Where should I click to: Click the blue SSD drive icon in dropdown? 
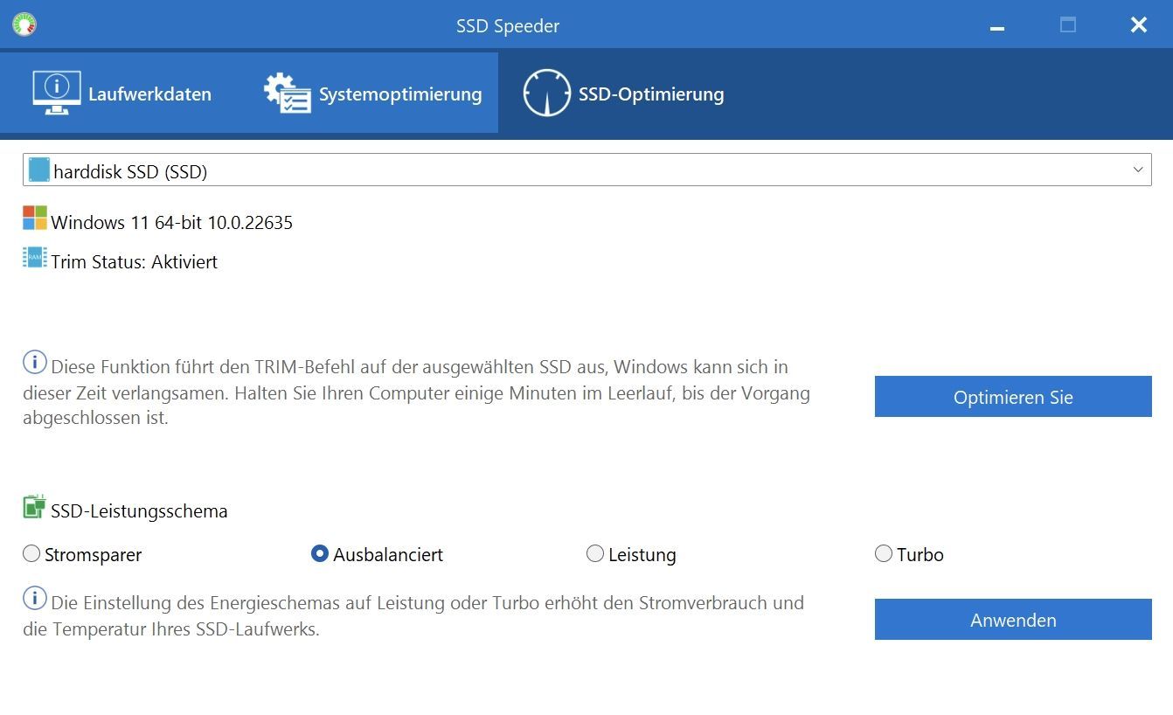click(38, 170)
